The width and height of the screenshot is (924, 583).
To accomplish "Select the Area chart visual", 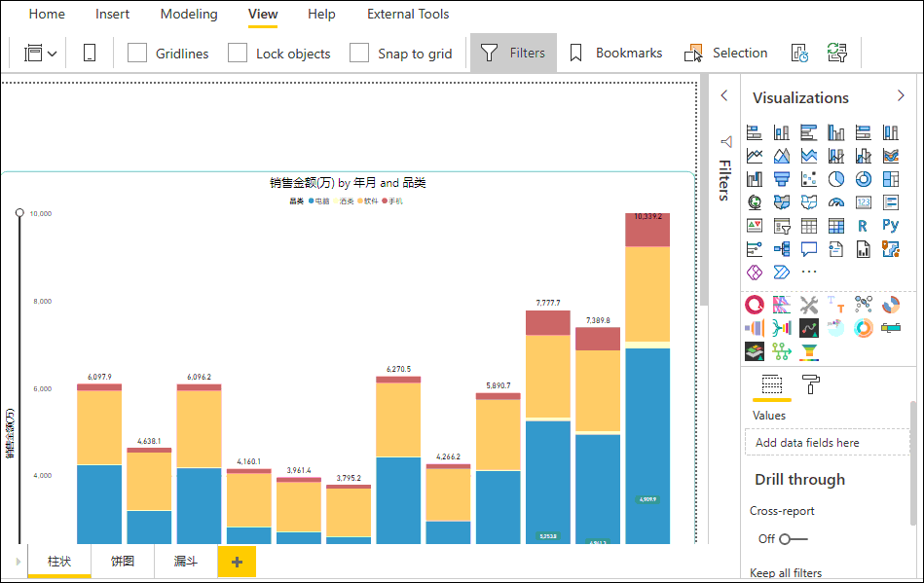I will pyautogui.click(x=782, y=156).
